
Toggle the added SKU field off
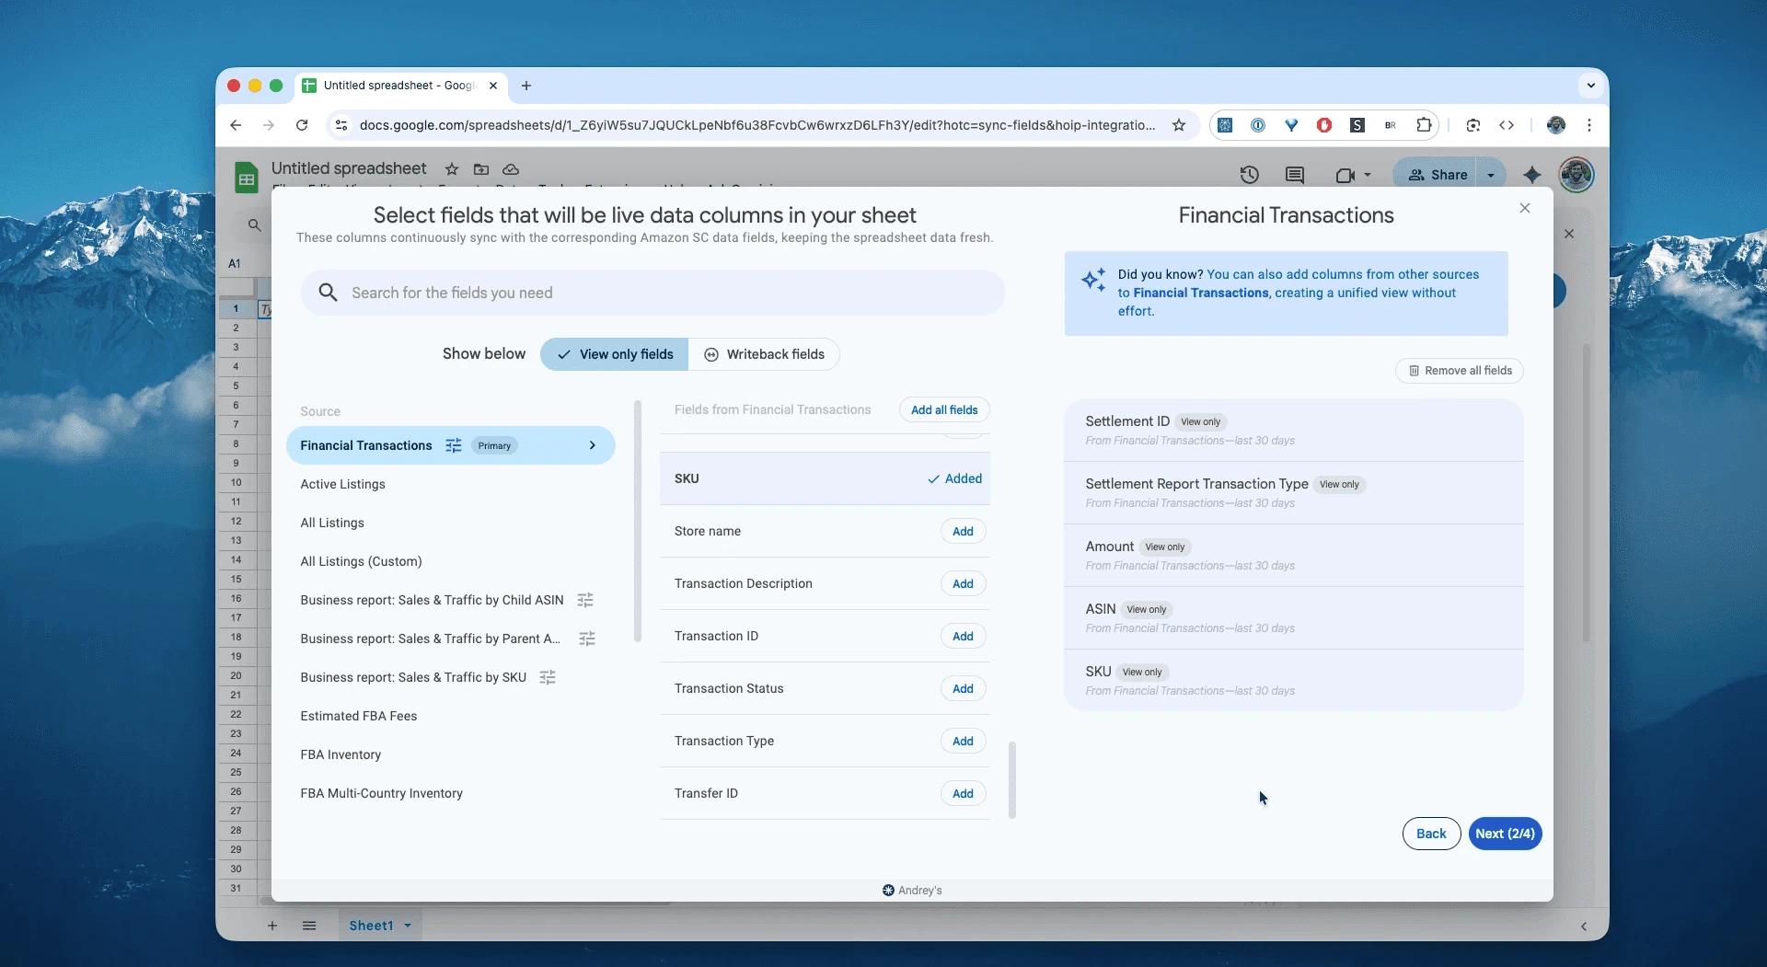click(954, 478)
